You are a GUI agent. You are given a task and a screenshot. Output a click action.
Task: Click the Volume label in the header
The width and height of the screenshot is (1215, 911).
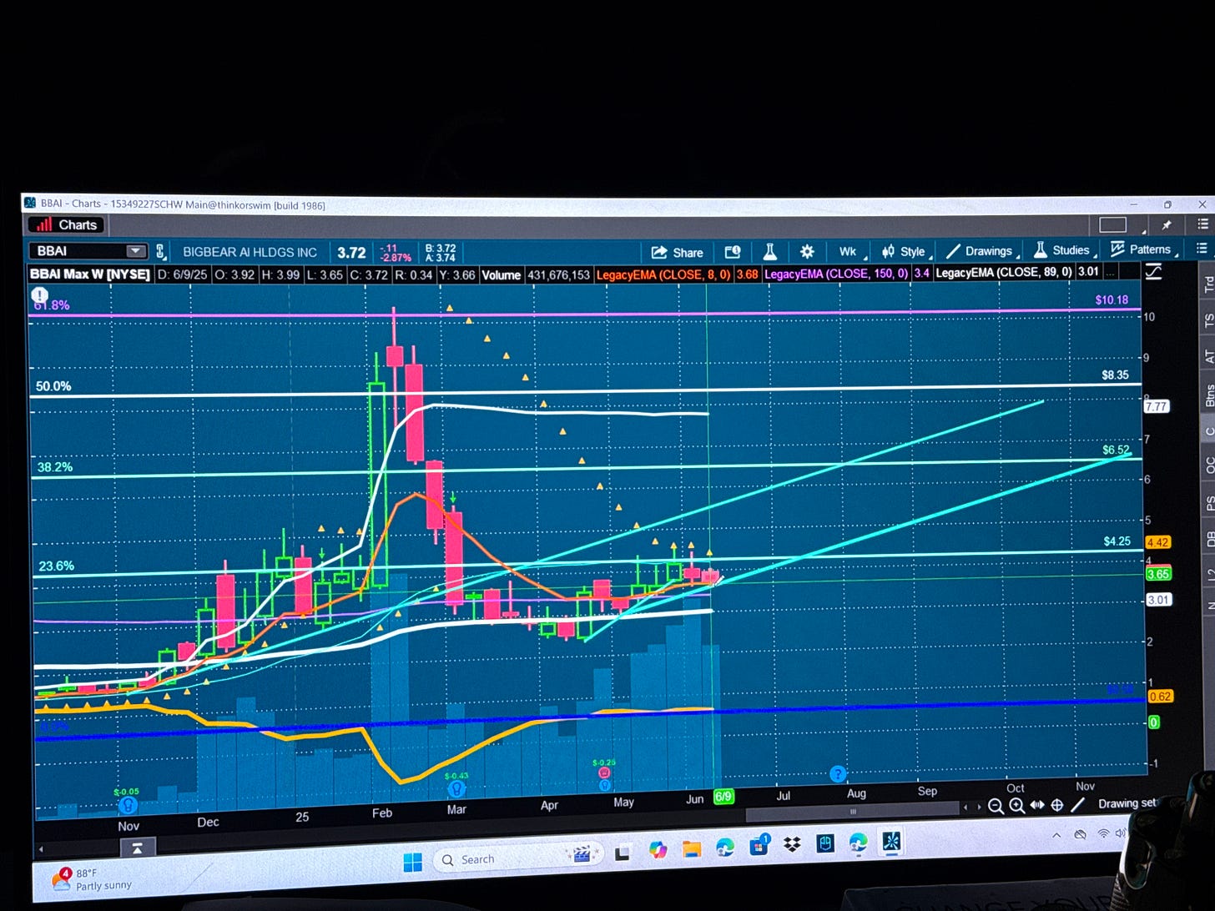(x=501, y=275)
